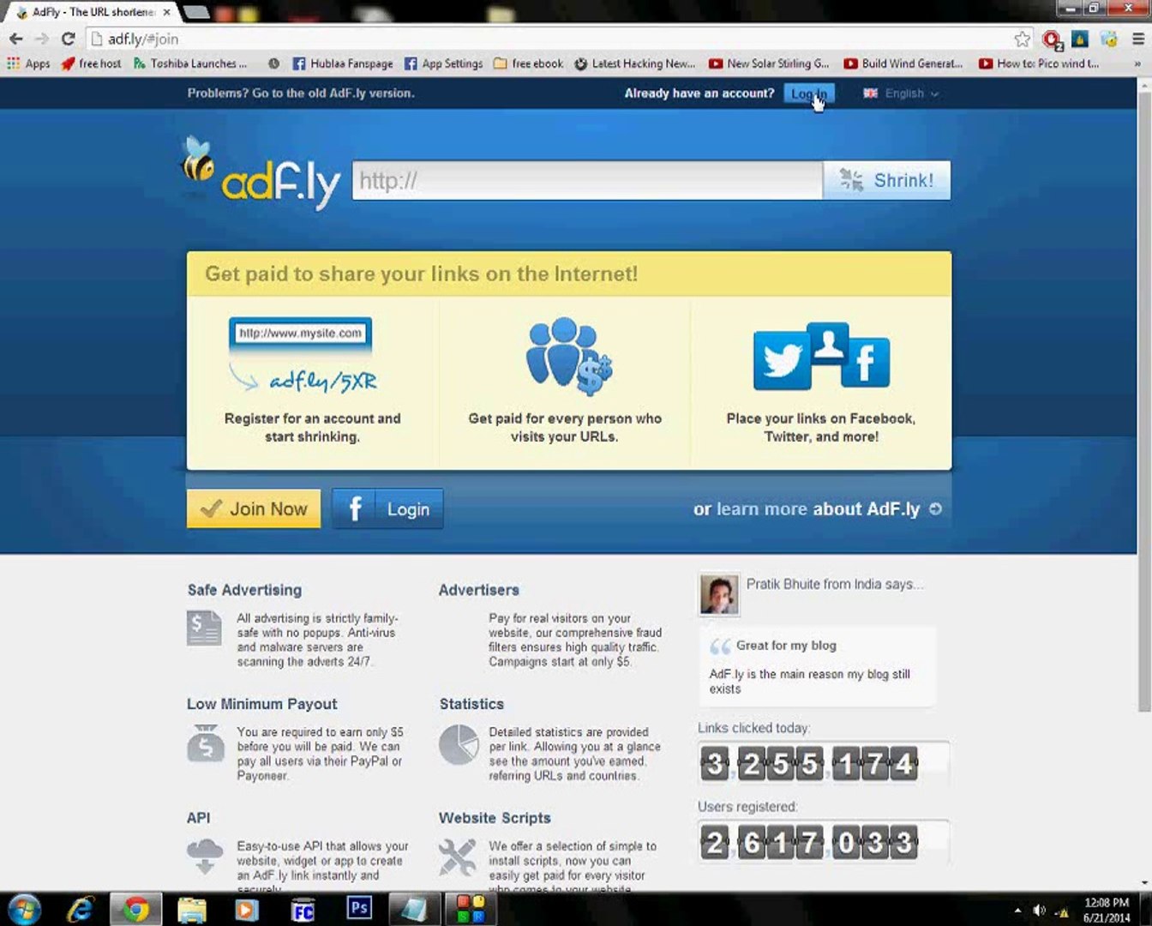Show hidden system tray icons
Viewport: 1152px width, 926px height.
pyautogui.click(x=1017, y=911)
